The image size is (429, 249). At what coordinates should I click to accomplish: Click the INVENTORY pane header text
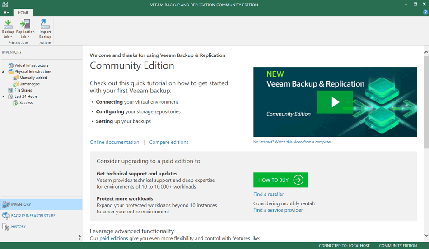pos(12,52)
